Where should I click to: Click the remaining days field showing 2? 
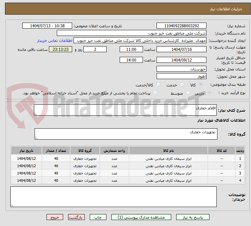95,49
